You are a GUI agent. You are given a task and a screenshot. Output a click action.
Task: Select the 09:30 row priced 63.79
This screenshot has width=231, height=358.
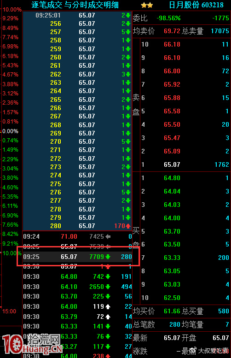coord(77,317)
